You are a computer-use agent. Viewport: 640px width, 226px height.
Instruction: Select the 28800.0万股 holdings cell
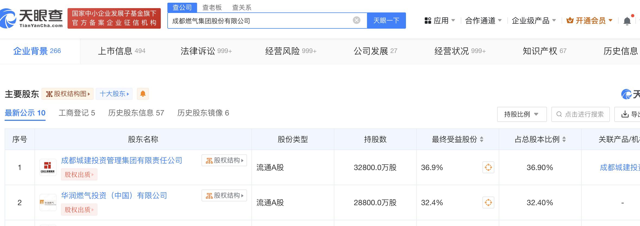point(375,203)
